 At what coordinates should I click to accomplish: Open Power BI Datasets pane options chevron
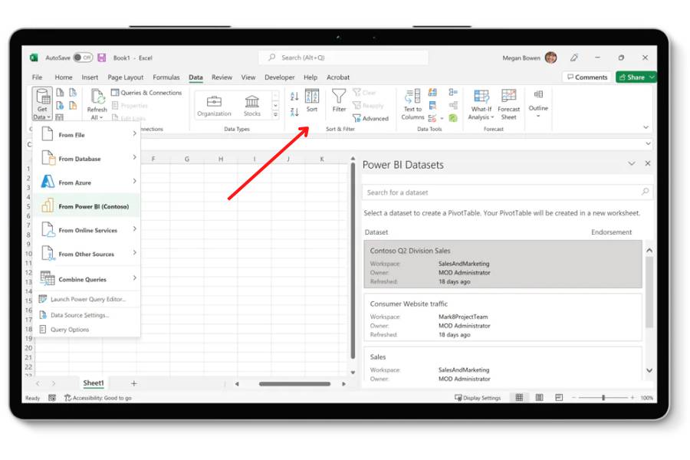(x=632, y=163)
